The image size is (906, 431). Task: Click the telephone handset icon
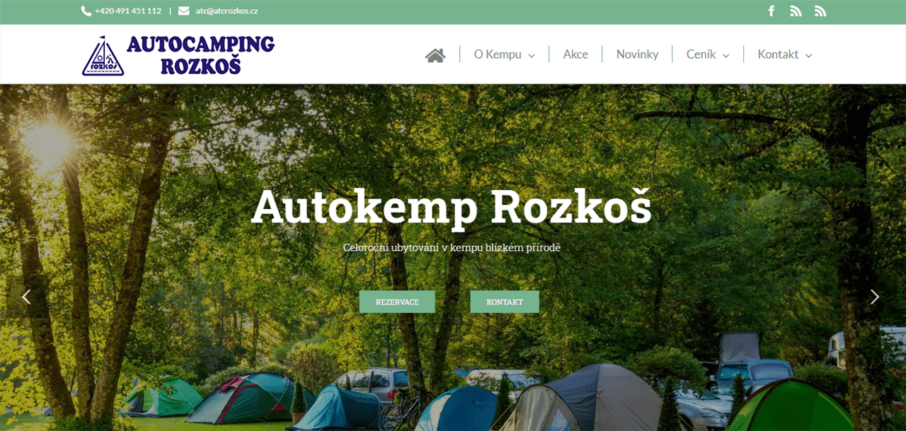(86, 11)
